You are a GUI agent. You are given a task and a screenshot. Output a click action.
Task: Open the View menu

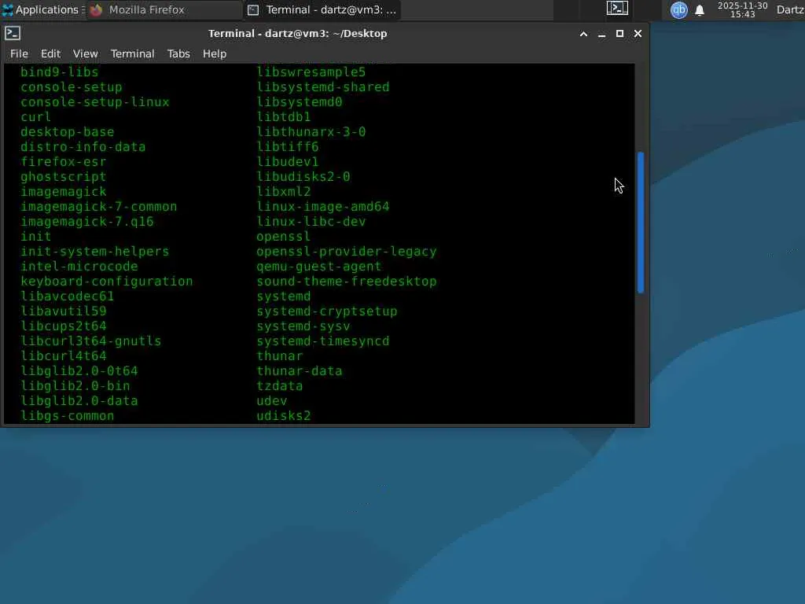[x=85, y=53]
